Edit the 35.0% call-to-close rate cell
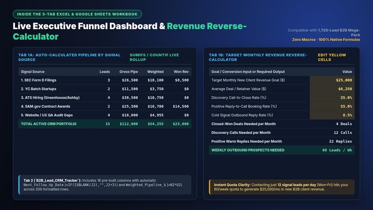The image size is (373, 210). pyautogui.click(x=332, y=98)
